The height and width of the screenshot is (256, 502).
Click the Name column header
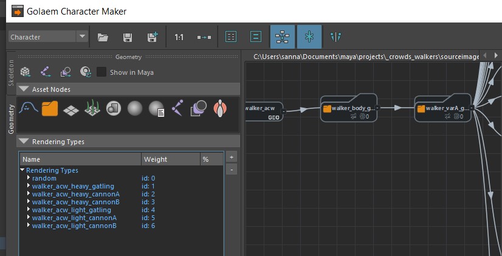[80, 159]
